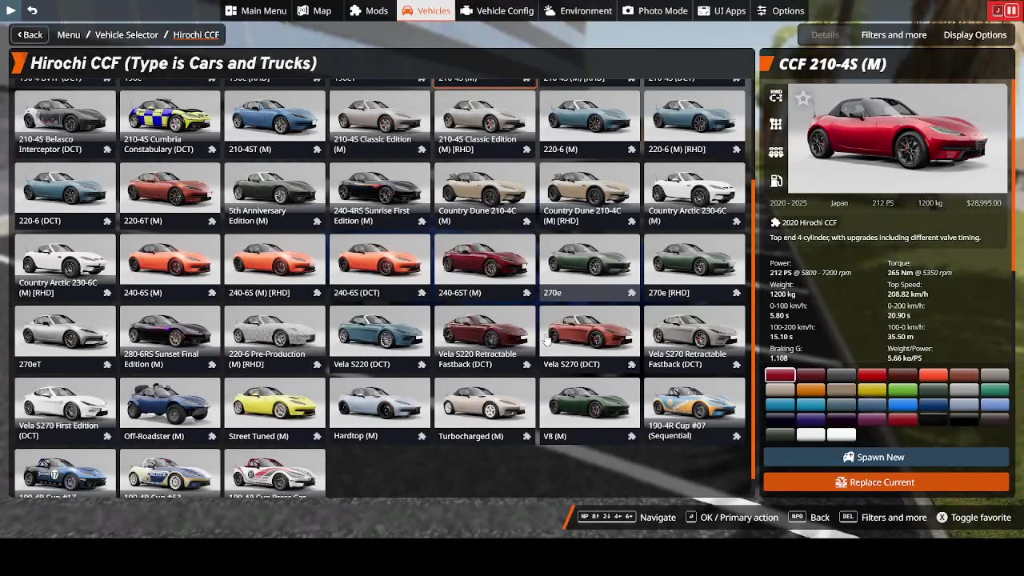Pick the selected dark red paint swatch
The width and height of the screenshot is (1024, 576).
[780, 375]
